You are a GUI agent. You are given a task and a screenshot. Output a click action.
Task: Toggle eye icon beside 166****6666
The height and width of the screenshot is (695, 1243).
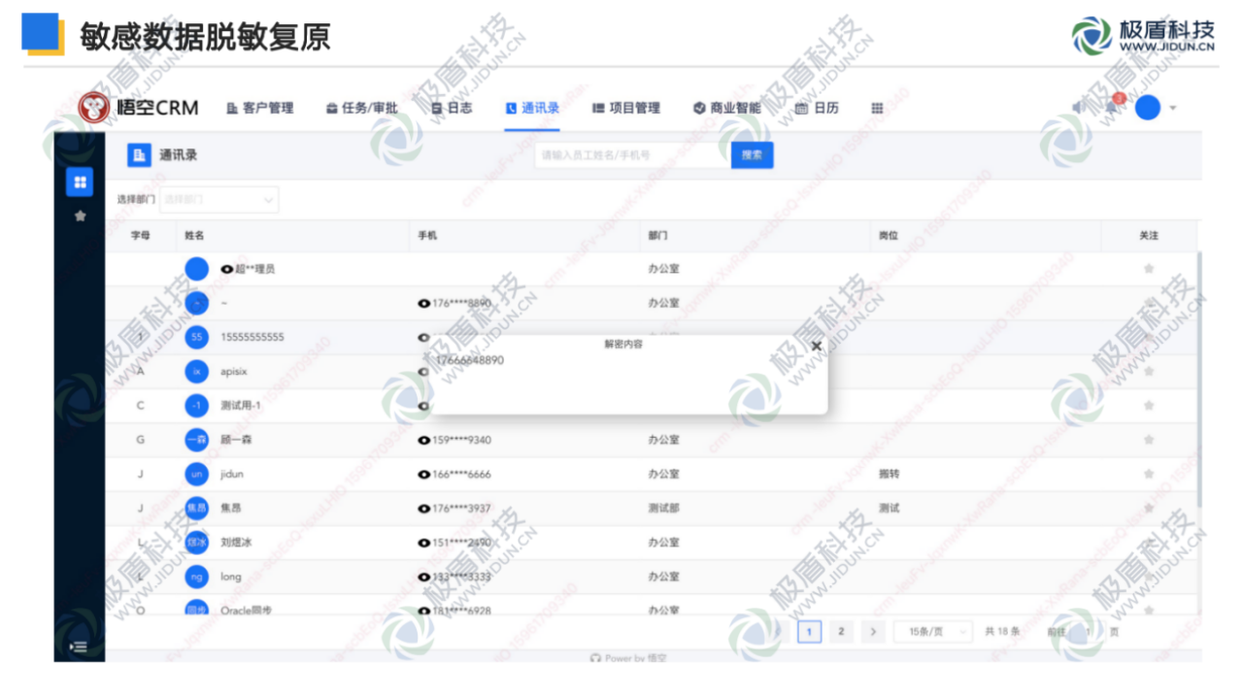coord(423,475)
